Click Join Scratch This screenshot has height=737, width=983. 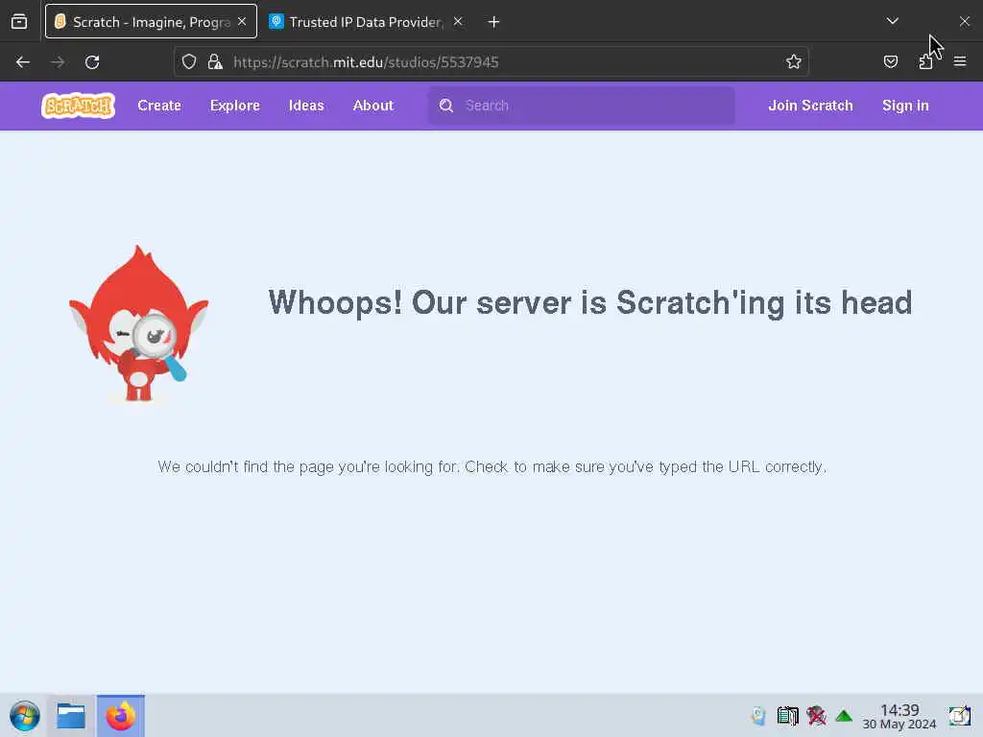[x=810, y=106]
